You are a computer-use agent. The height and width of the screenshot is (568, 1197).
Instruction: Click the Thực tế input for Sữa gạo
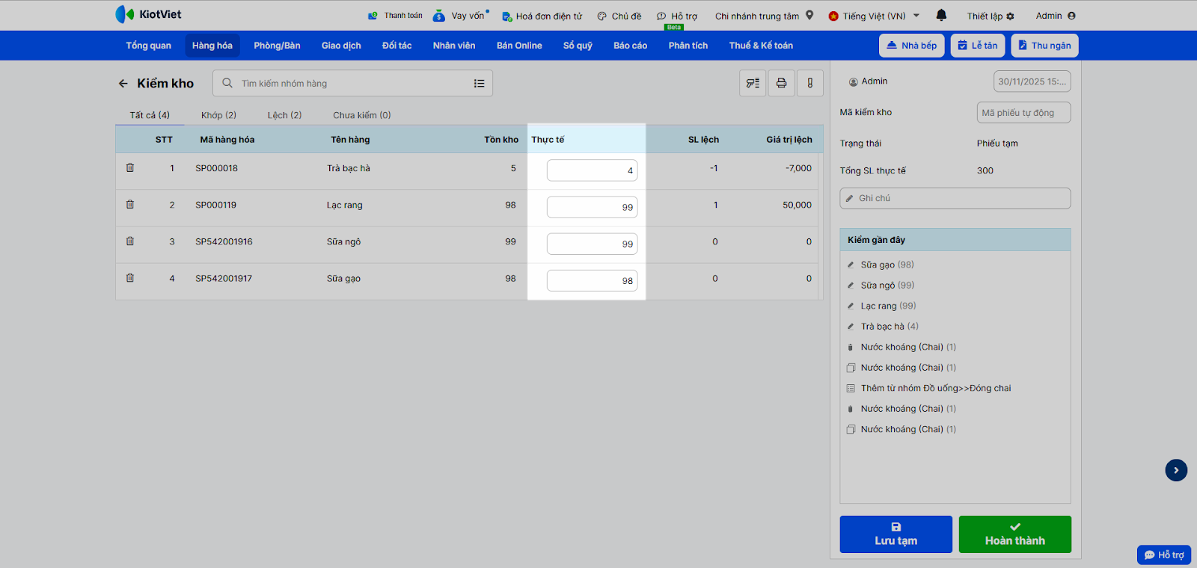[x=592, y=281]
